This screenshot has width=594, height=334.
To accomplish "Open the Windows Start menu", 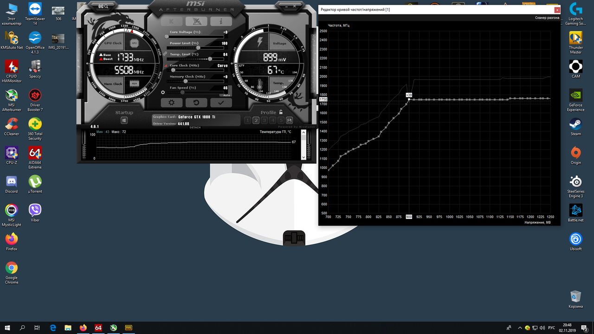I will coord(7,328).
